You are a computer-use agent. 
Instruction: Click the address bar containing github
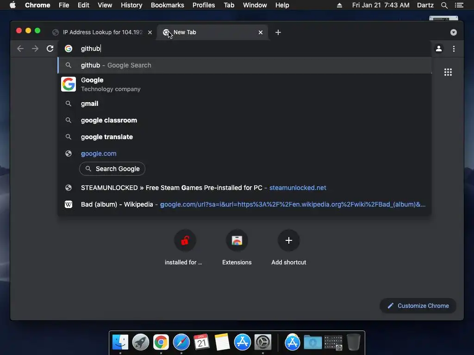tap(244, 49)
